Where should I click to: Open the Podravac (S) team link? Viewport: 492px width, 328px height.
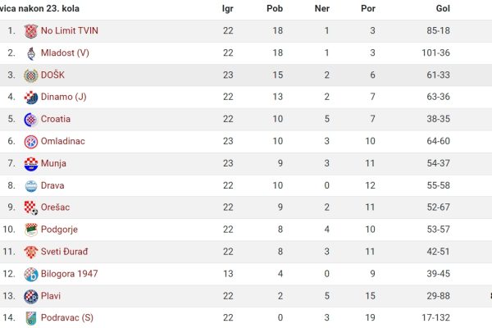click(67, 317)
